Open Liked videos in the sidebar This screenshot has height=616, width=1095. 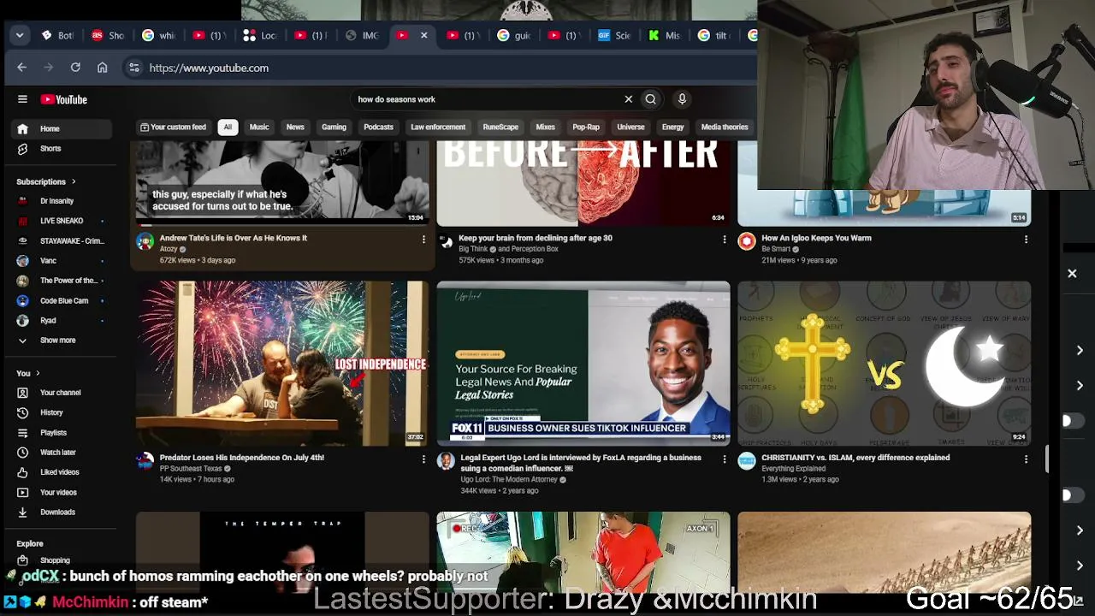click(58, 472)
